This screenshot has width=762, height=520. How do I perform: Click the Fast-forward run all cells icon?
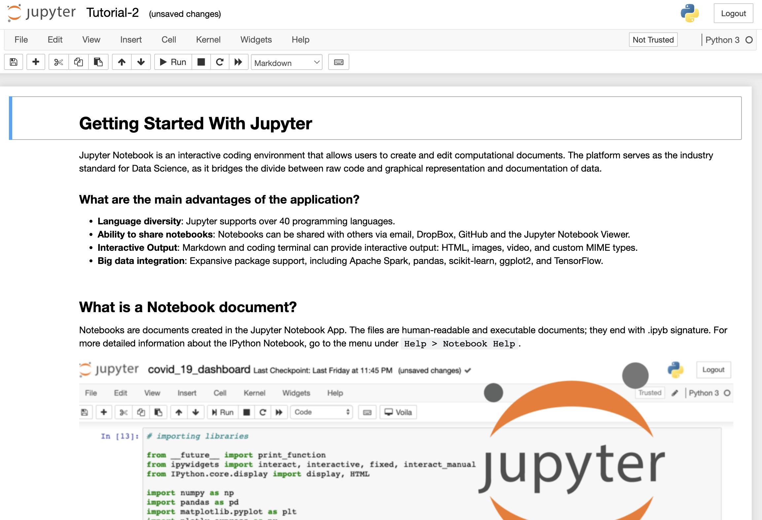[238, 62]
